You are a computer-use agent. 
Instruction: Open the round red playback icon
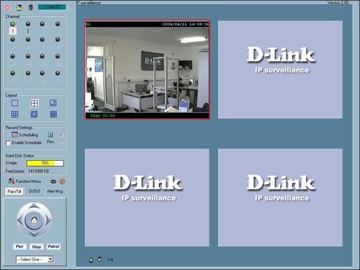pos(62,181)
